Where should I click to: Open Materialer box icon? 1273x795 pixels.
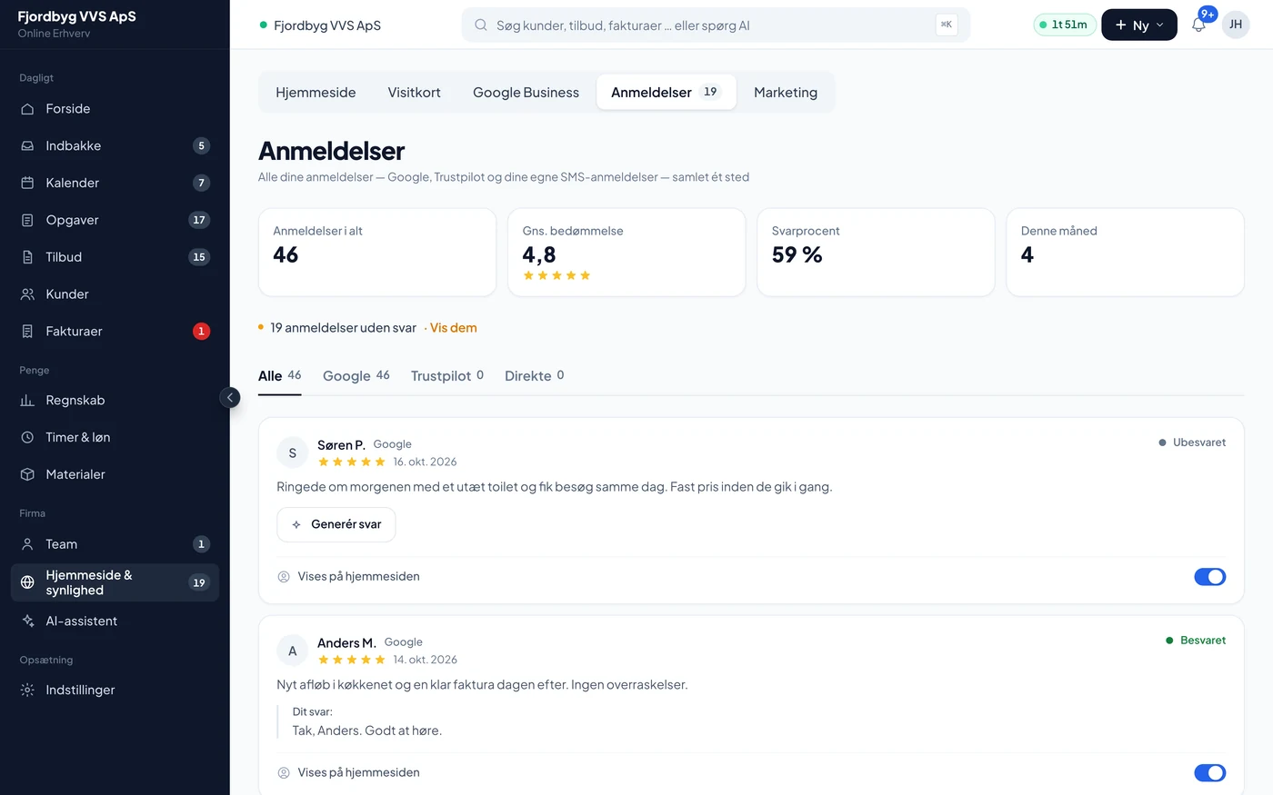point(27,474)
